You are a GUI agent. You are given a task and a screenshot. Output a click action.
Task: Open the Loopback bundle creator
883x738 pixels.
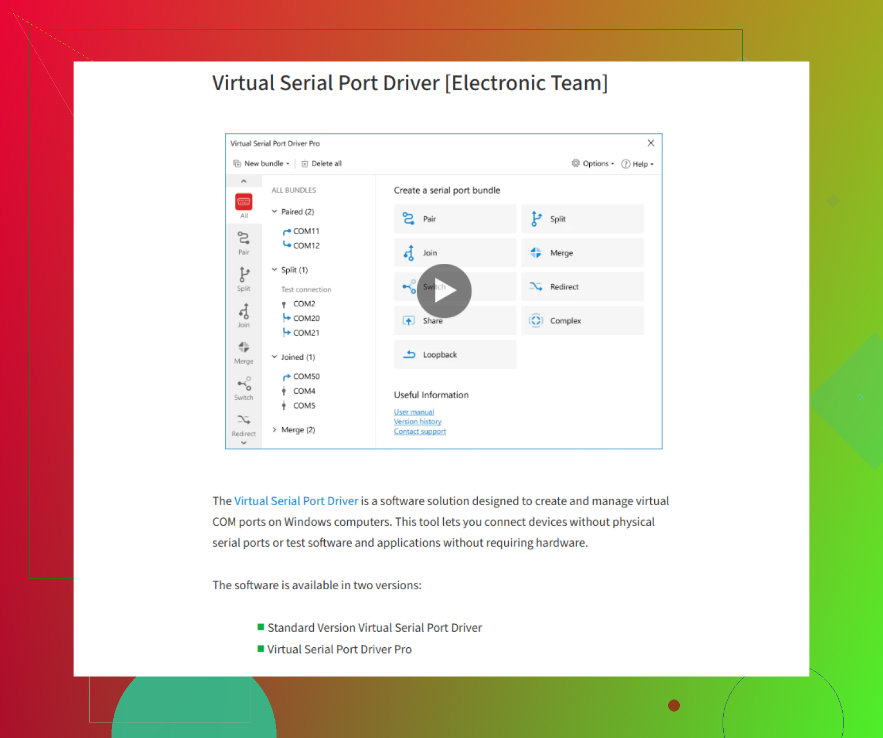(x=455, y=354)
